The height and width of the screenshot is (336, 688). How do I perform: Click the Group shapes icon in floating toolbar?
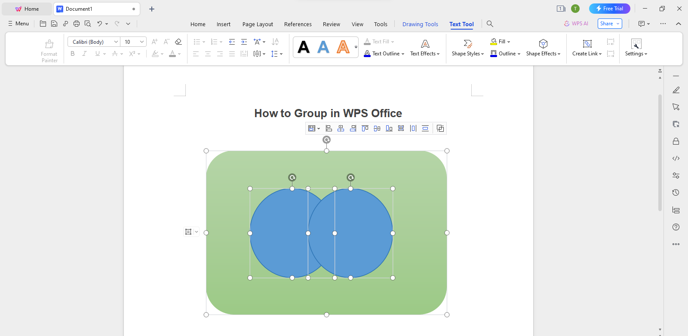[440, 128]
